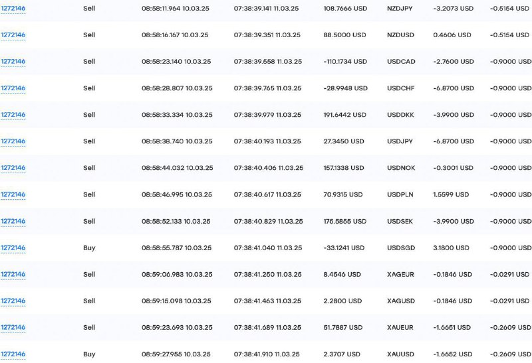Open account 1272146 link in NZDJPY row

tap(13, 8)
